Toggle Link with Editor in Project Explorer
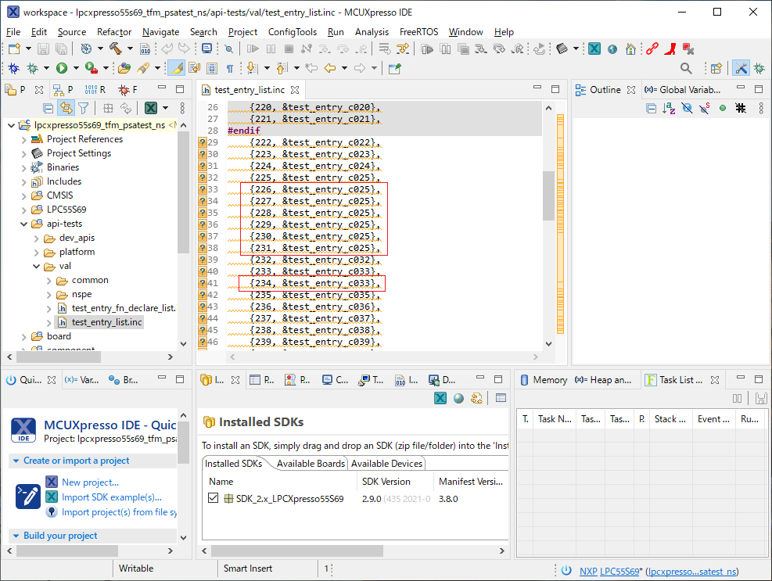The width and height of the screenshot is (772, 581). [x=66, y=108]
